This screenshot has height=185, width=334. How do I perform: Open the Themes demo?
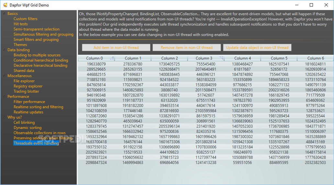(20, 44)
